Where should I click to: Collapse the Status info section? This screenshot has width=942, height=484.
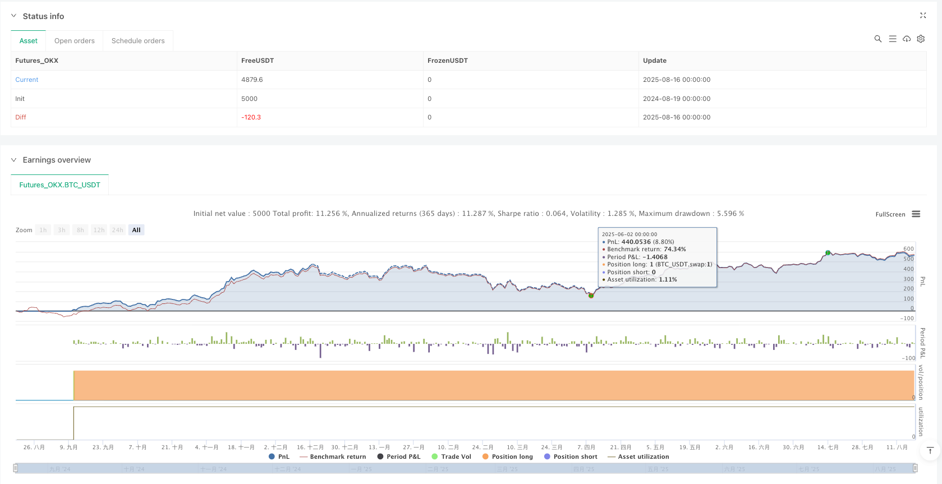click(14, 16)
